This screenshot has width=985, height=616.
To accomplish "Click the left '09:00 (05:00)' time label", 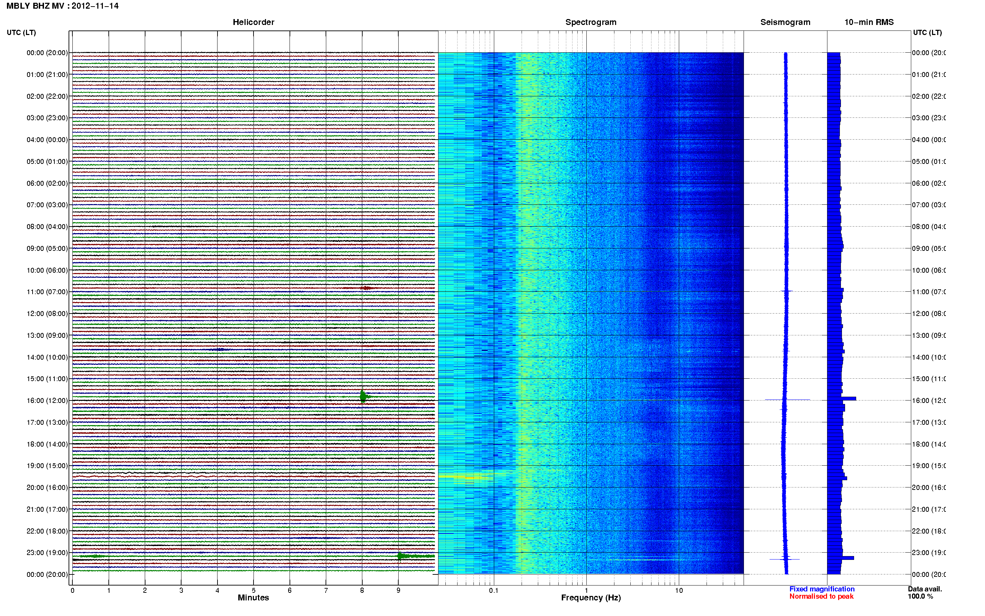I will (47, 248).
